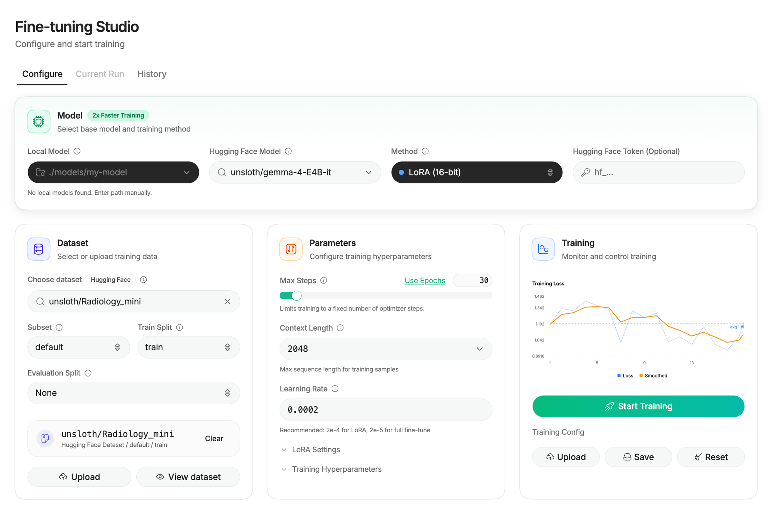Viewport: 780px width, 524px height.
Task: Click the Method info icon
Action: point(425,151)
